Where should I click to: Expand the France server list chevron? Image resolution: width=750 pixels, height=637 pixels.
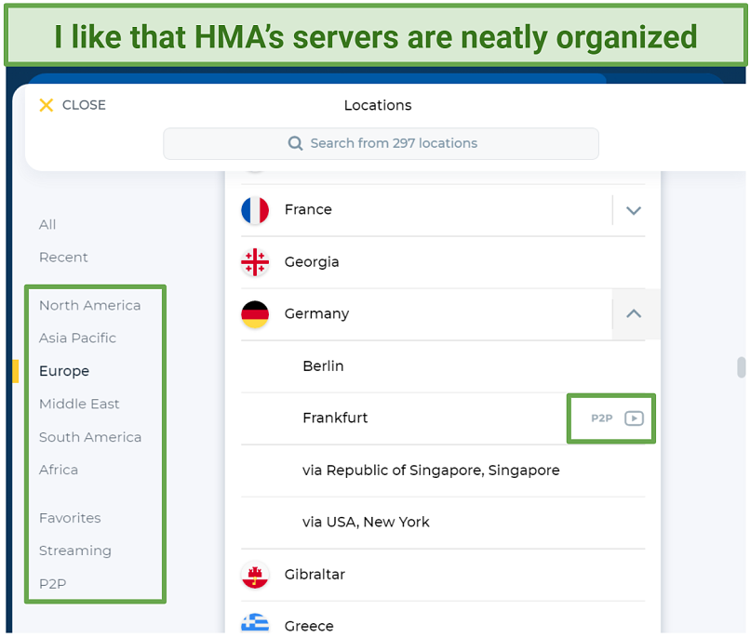[x=634, y=210]
